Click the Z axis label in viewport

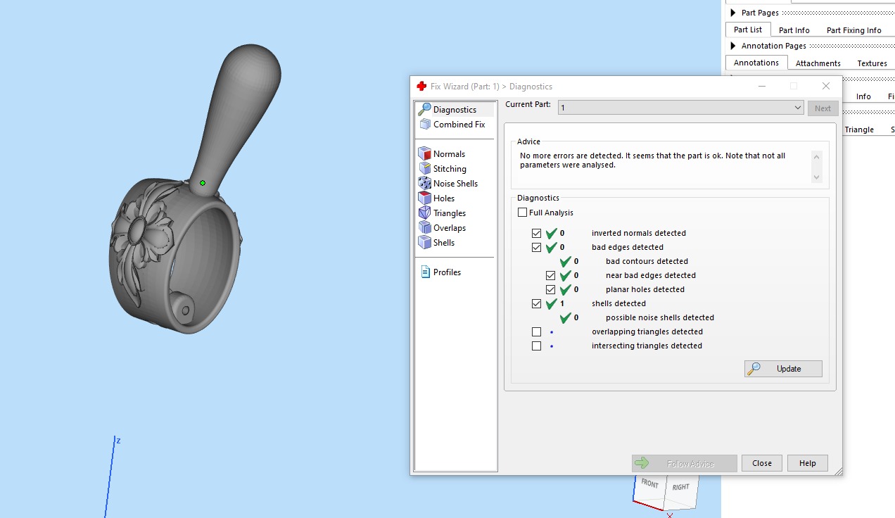(x=118, y=441)
